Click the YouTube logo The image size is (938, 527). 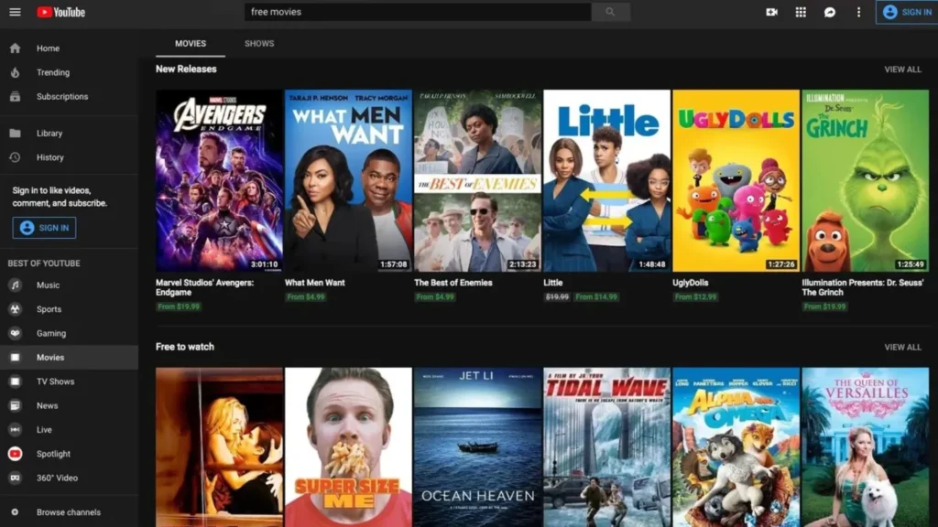pos(61,12)
